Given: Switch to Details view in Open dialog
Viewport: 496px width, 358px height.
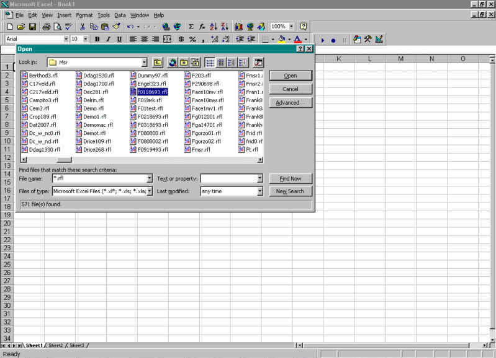Looking at the screenshot, I should point(221,63).
